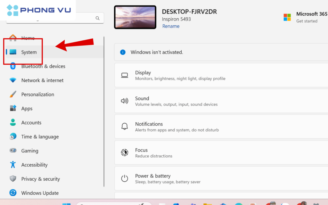Open the Accounts settings icon

pos(13,123)
